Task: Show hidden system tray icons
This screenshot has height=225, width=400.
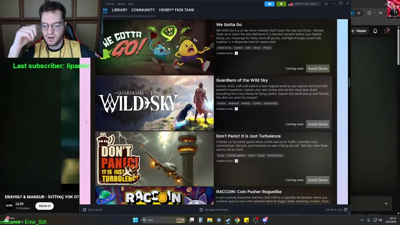Action: [362, 220]
